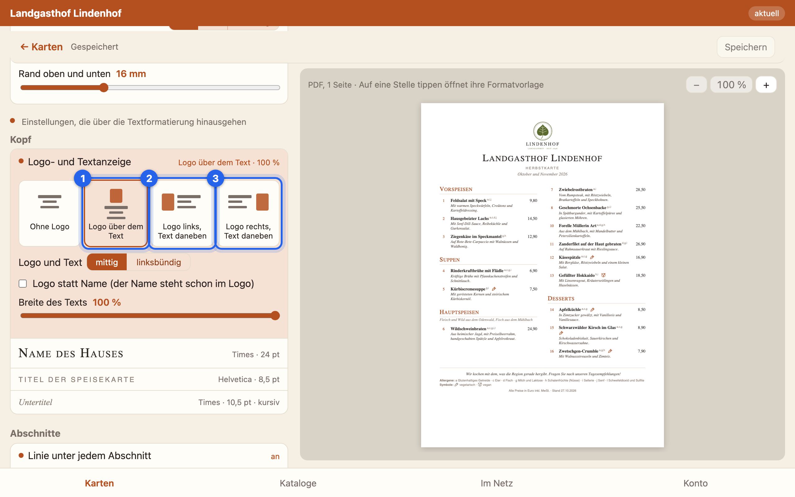Tap 'Zwiebelrostbraten' dish in the preview
The width and height of the screenshot is (795, 497).
tap(575, 190)
